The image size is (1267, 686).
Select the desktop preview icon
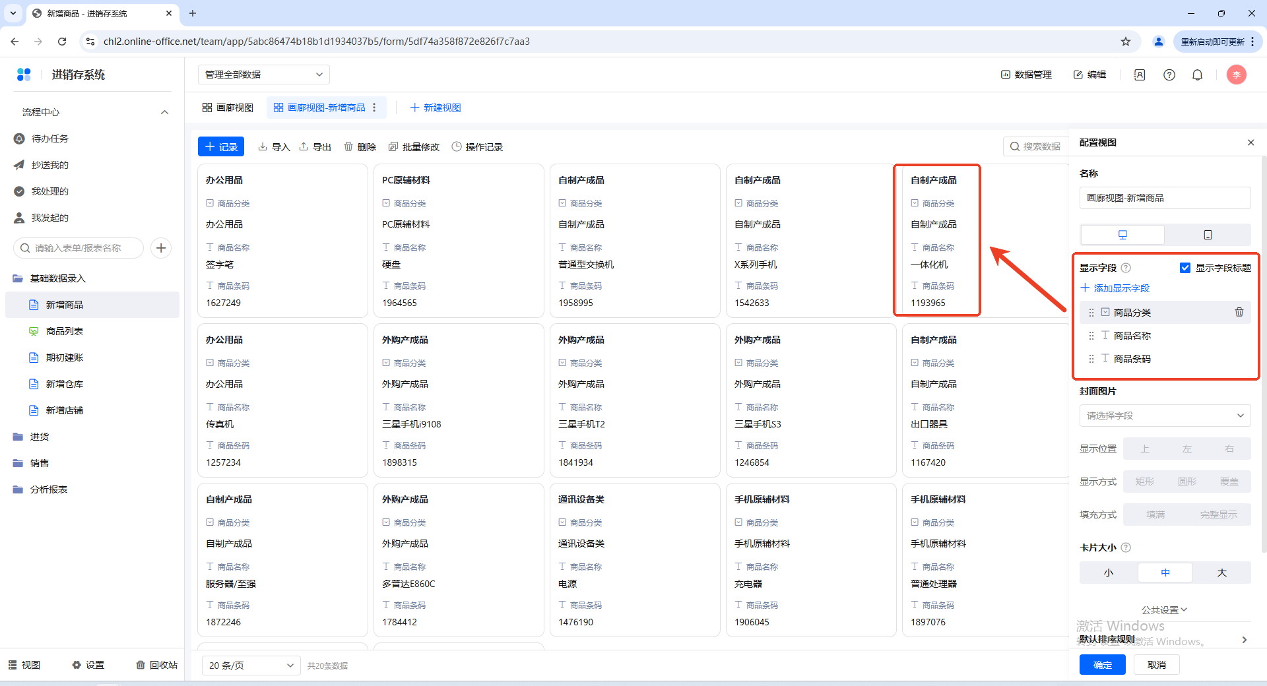point(1122,235)
